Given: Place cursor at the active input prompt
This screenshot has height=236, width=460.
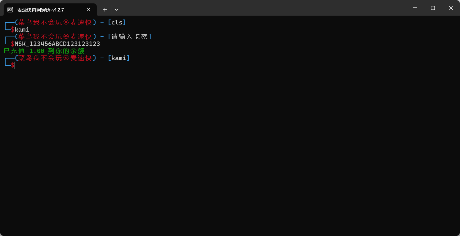Looking at the screenshot, I should tap(15, 65).
